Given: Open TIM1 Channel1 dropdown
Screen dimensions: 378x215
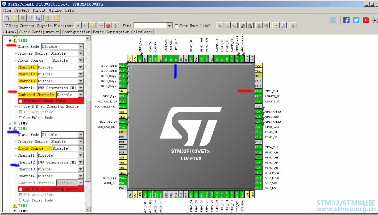Looking at the screenshot, I should point(81,67).
